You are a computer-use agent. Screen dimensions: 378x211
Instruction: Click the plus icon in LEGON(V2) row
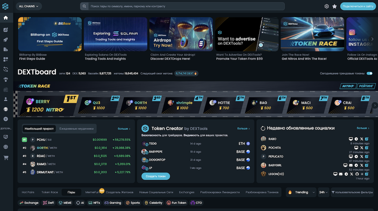pyautogui.click(x=362, y=174)
